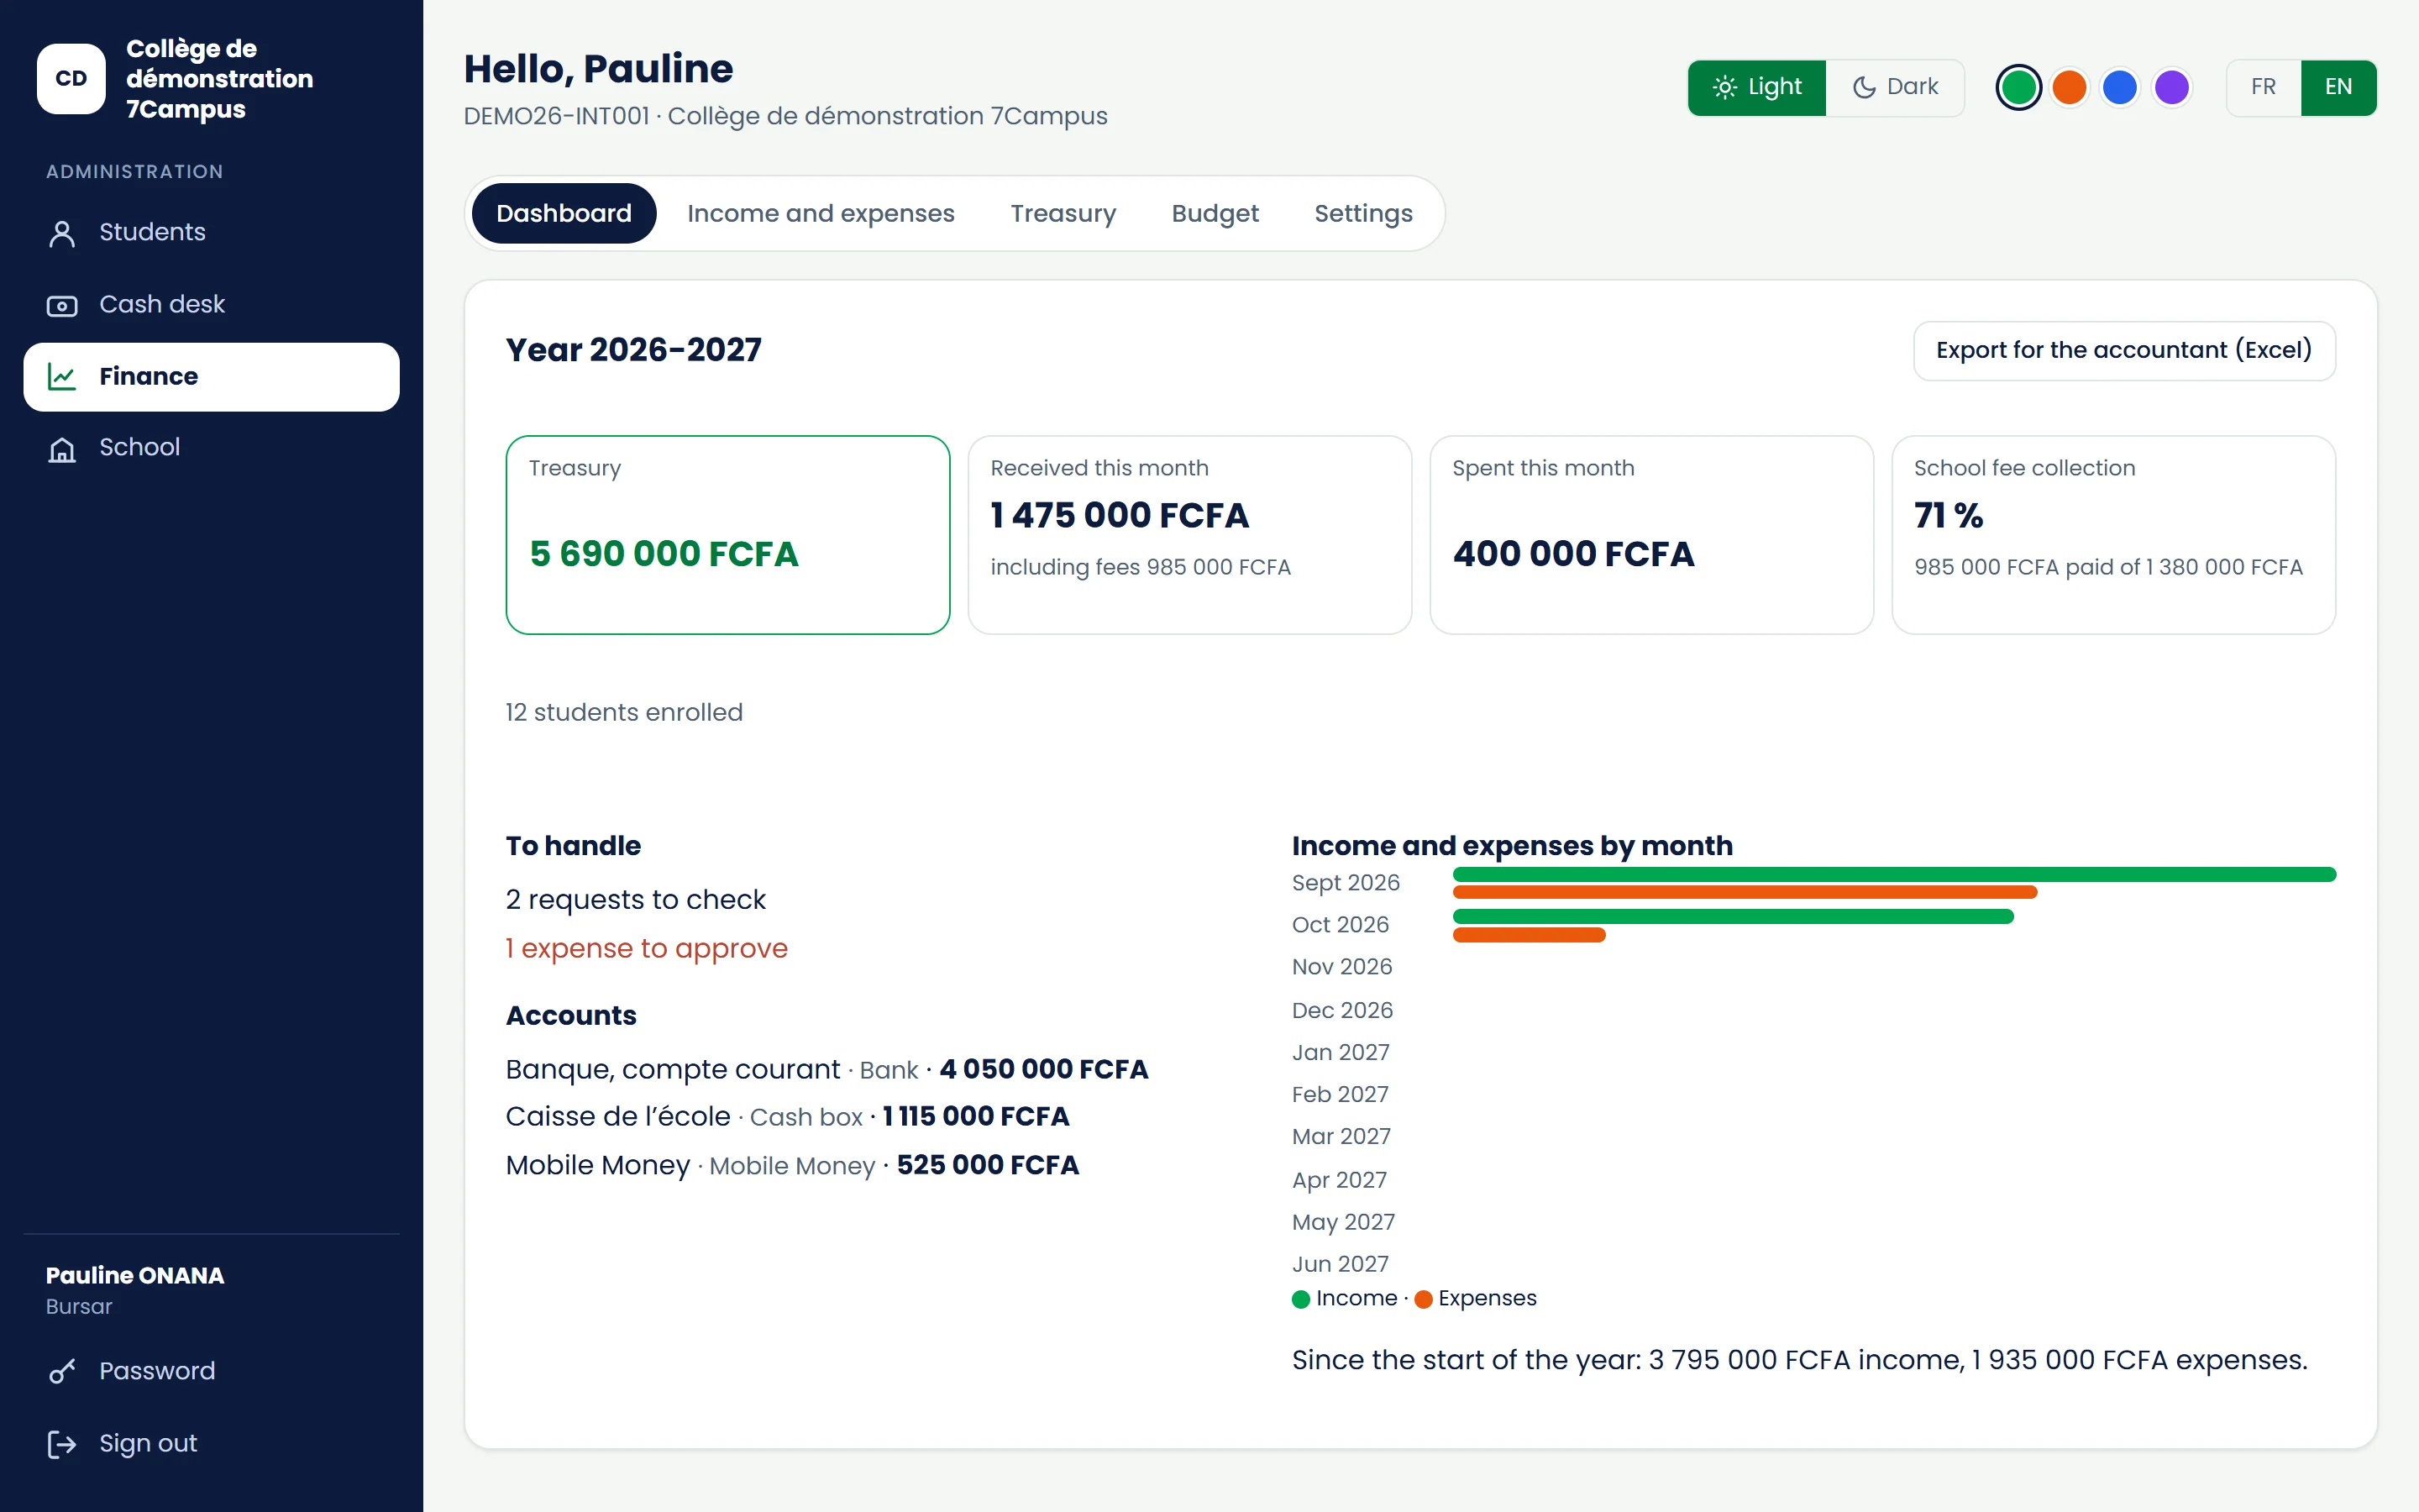Screen dimensions: 2419x1512
Task: Switch language to FR
Action: click(x=2264, y=87)
